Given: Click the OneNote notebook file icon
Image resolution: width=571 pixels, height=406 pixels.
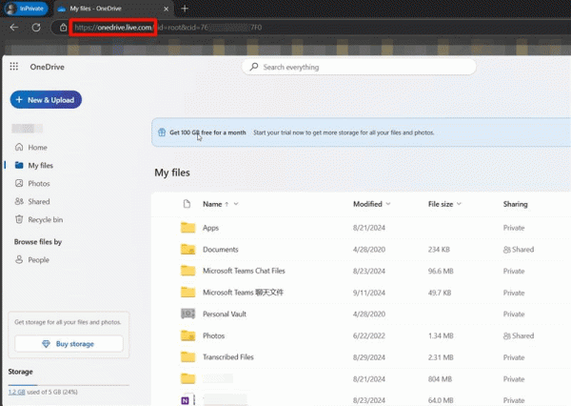Looking at the screenshot, I should click(186, 400).
